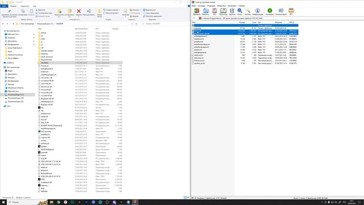Click WinRAR's View (Просмотр) toolbar icon
This screenshot has height=205, width=364.
tap(223, 11)
